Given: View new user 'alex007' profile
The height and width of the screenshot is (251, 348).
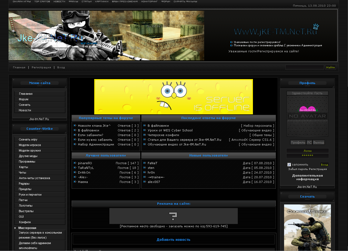Looking at the screenshot, I should click(x=154, y=182).
